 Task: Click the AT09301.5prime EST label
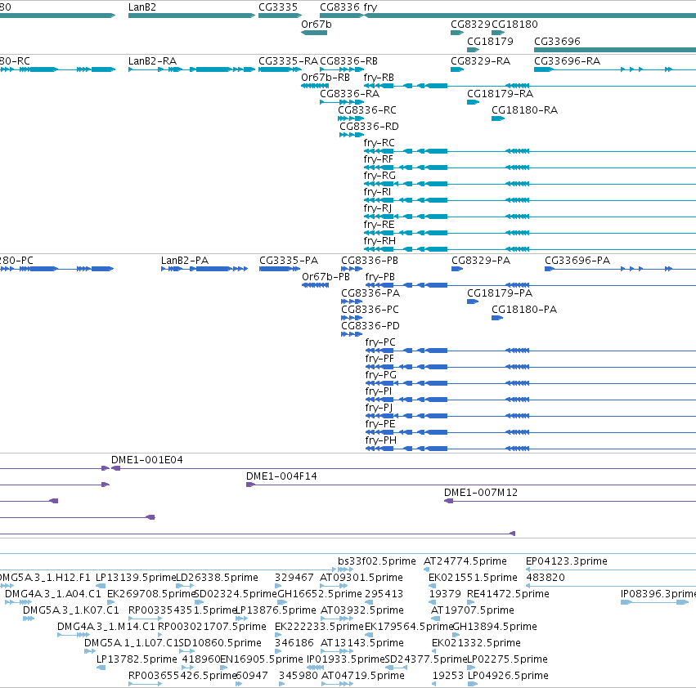click(361, 578)
